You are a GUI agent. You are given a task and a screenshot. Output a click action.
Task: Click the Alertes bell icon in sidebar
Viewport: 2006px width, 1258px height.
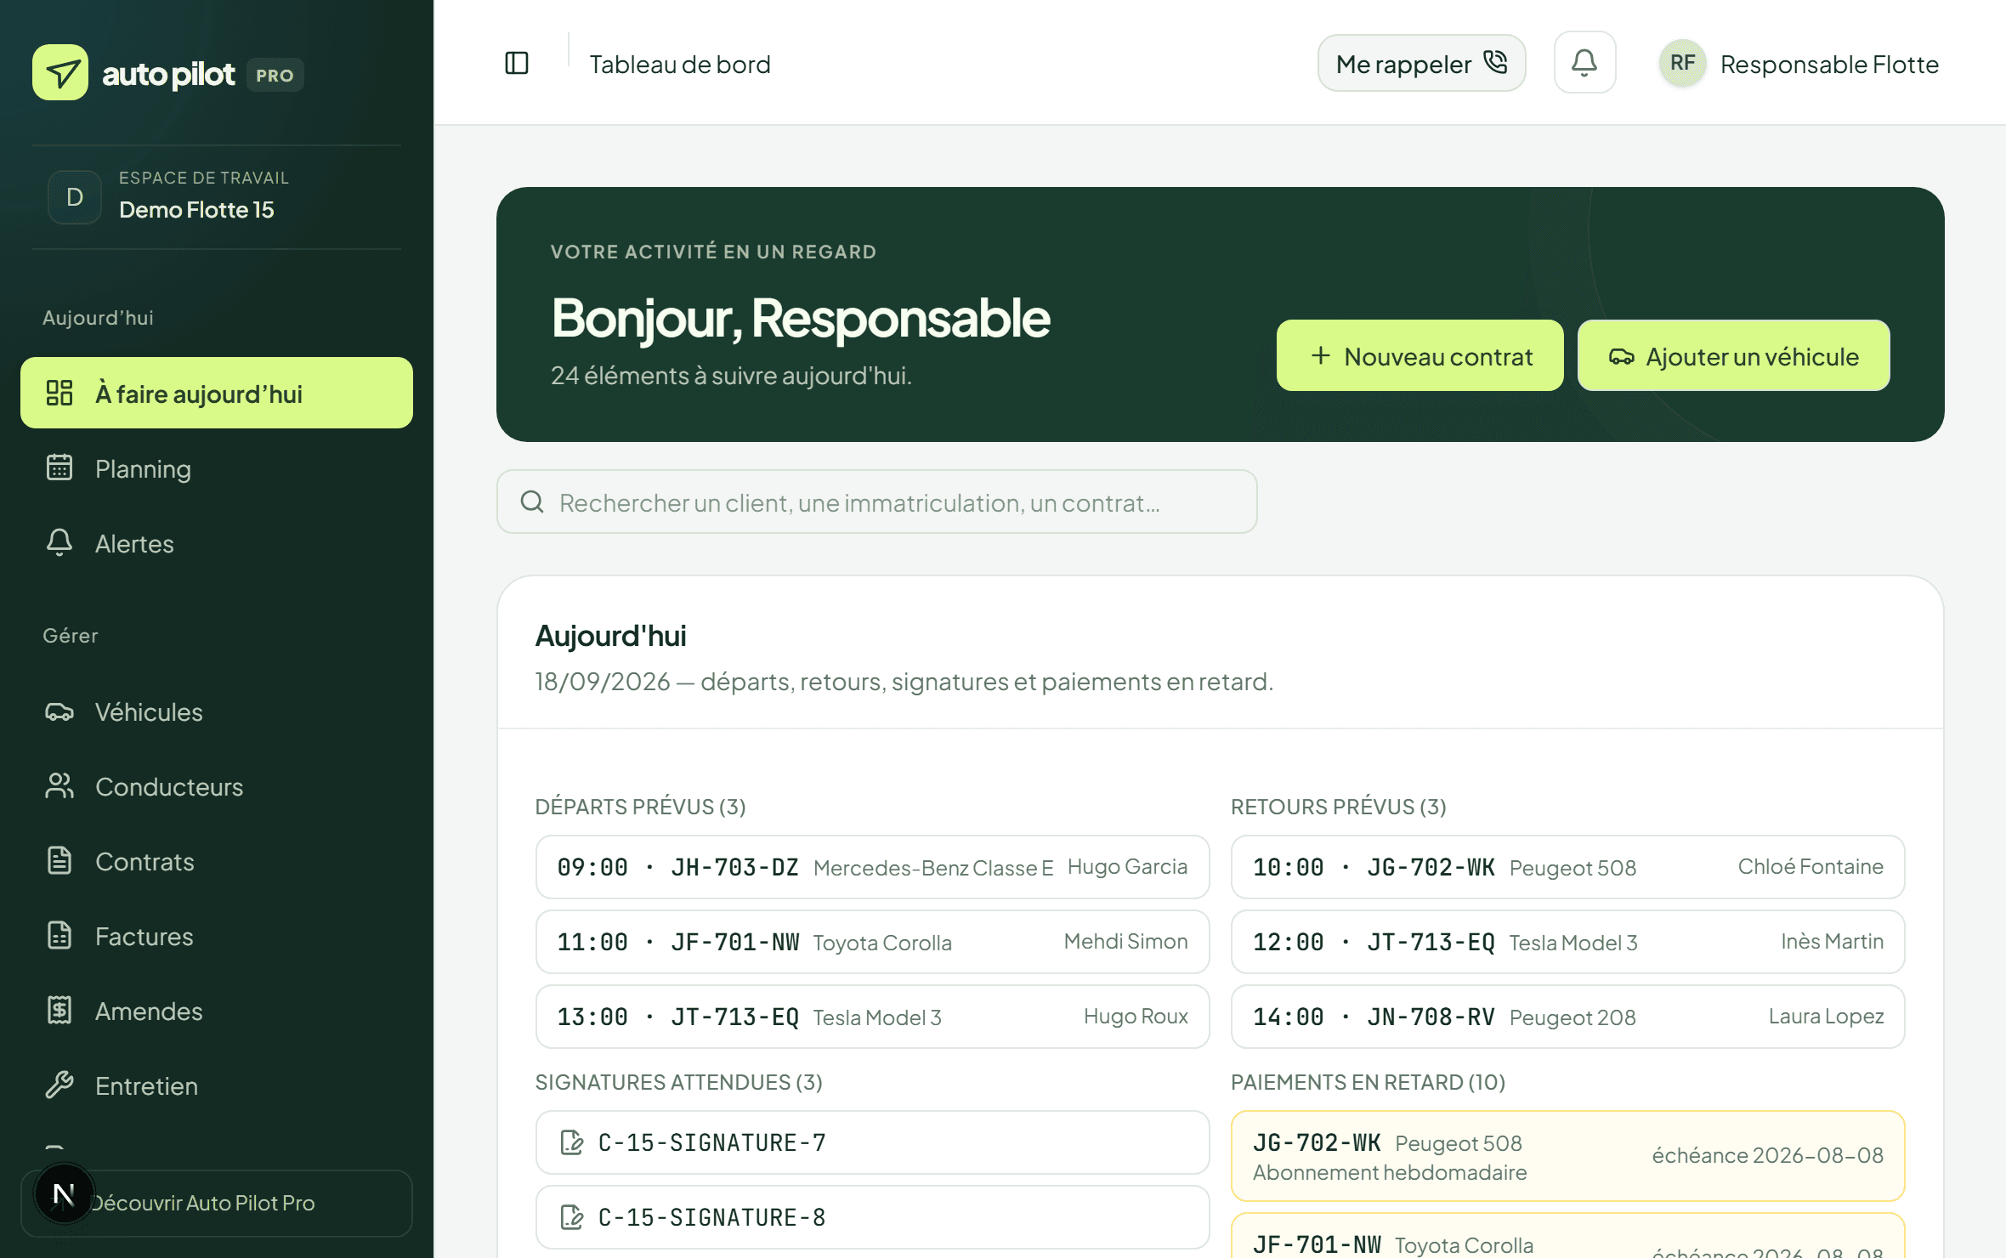(59, 542)
